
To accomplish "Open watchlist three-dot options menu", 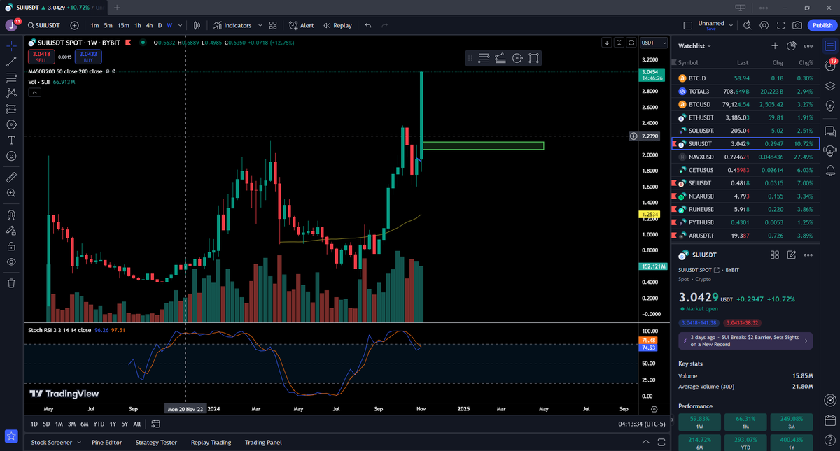I will pyautogui.click(x=808, y=45).
